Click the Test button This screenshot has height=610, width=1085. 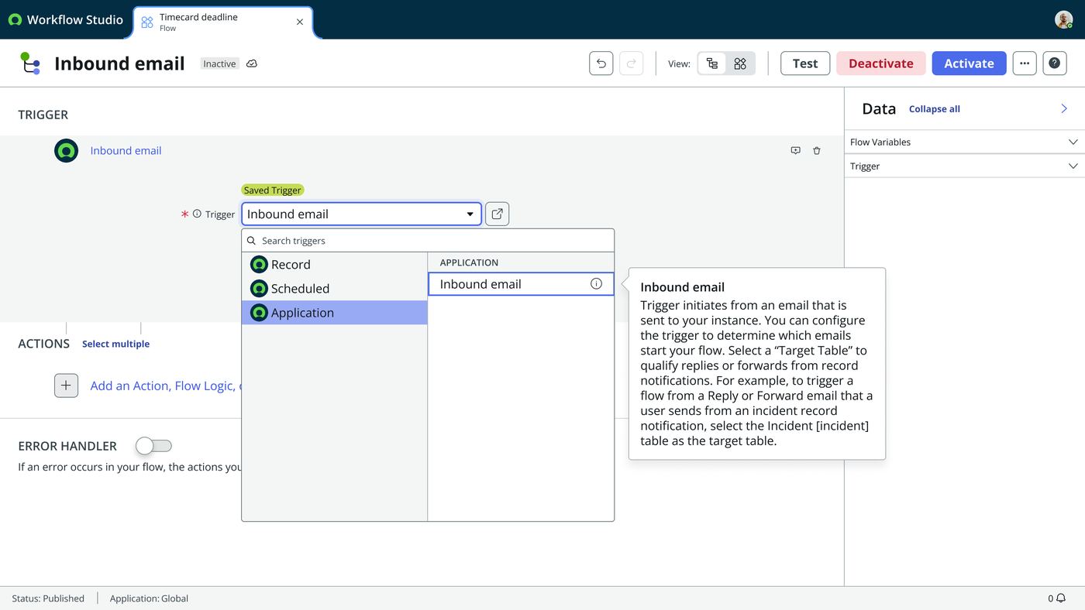click(805, 63)
